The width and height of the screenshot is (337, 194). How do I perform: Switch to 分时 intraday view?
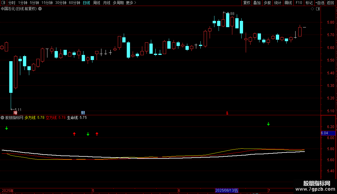point(12,3)
